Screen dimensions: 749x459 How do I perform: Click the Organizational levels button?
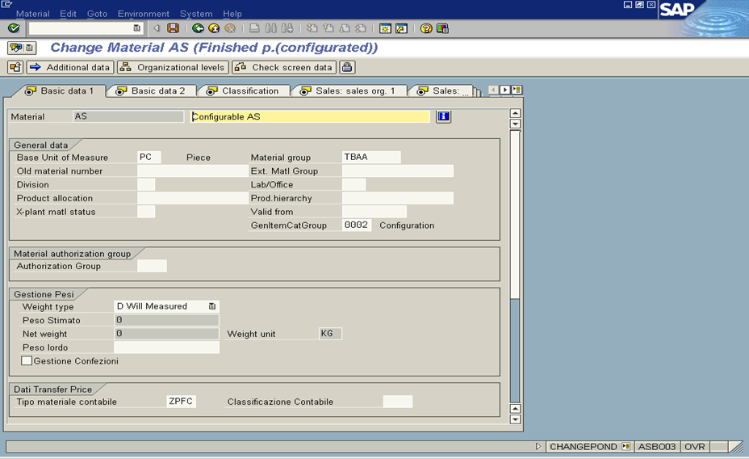[173, 67]
